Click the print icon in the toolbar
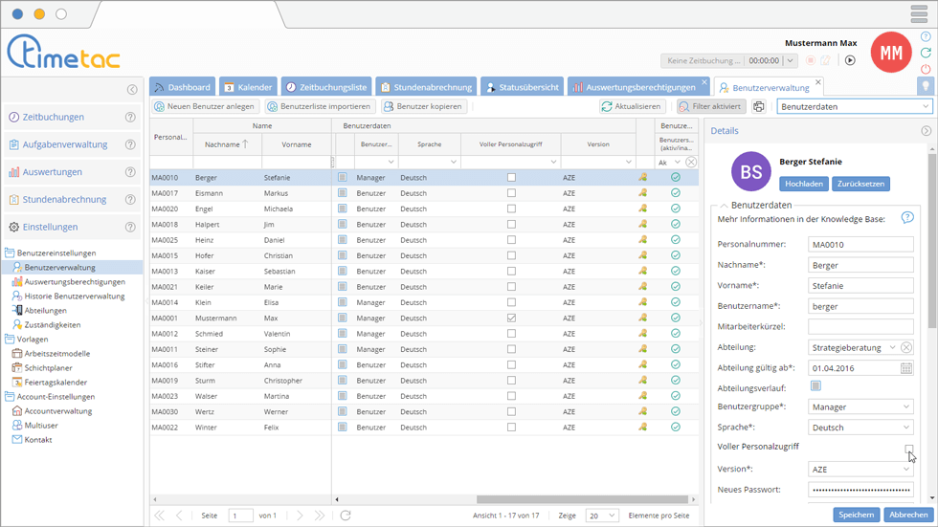Screen dimensions: 938x527 pyautogui.click(x=759, y=107)
